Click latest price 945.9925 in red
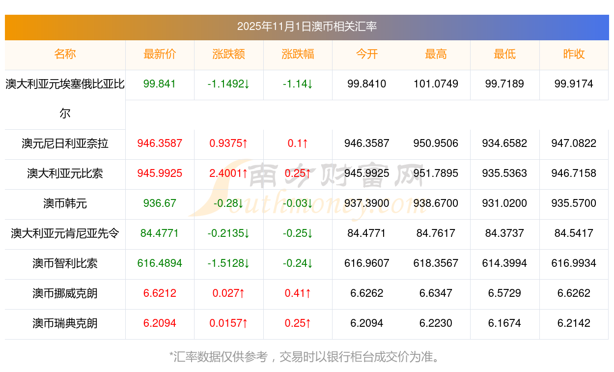Image resolution: width=614 pixels, height=372 pixels. point(160,173)
